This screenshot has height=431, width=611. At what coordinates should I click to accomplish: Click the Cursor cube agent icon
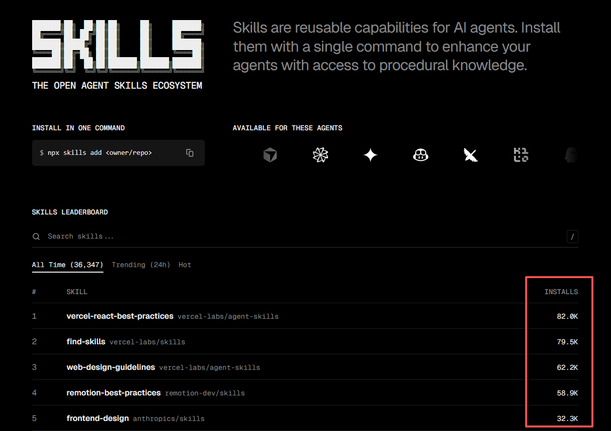270,155
